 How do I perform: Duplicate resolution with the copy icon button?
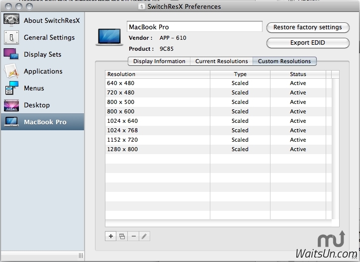point(122,236)
